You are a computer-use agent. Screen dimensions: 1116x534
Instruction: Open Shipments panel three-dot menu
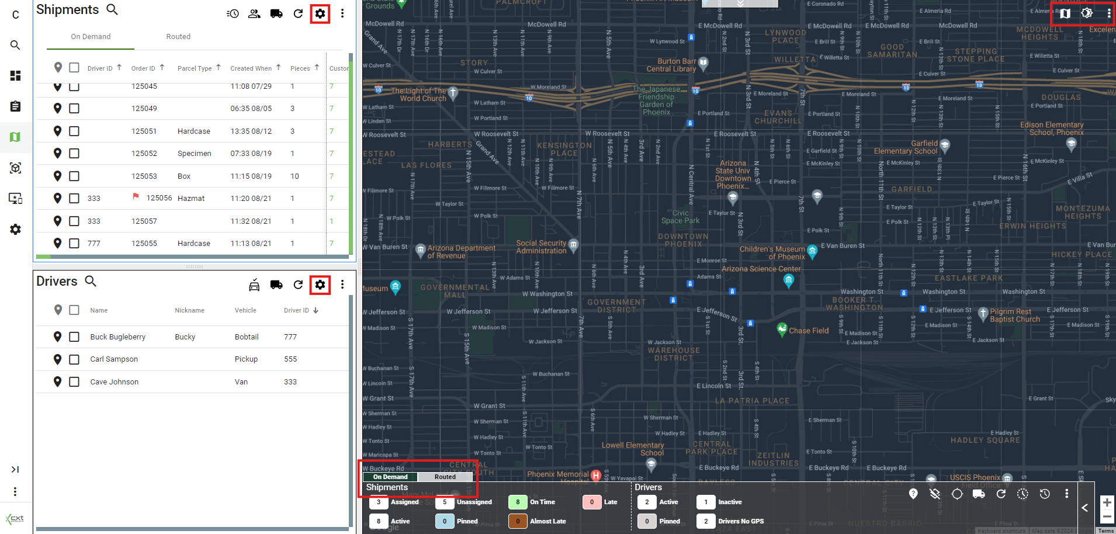342,13
